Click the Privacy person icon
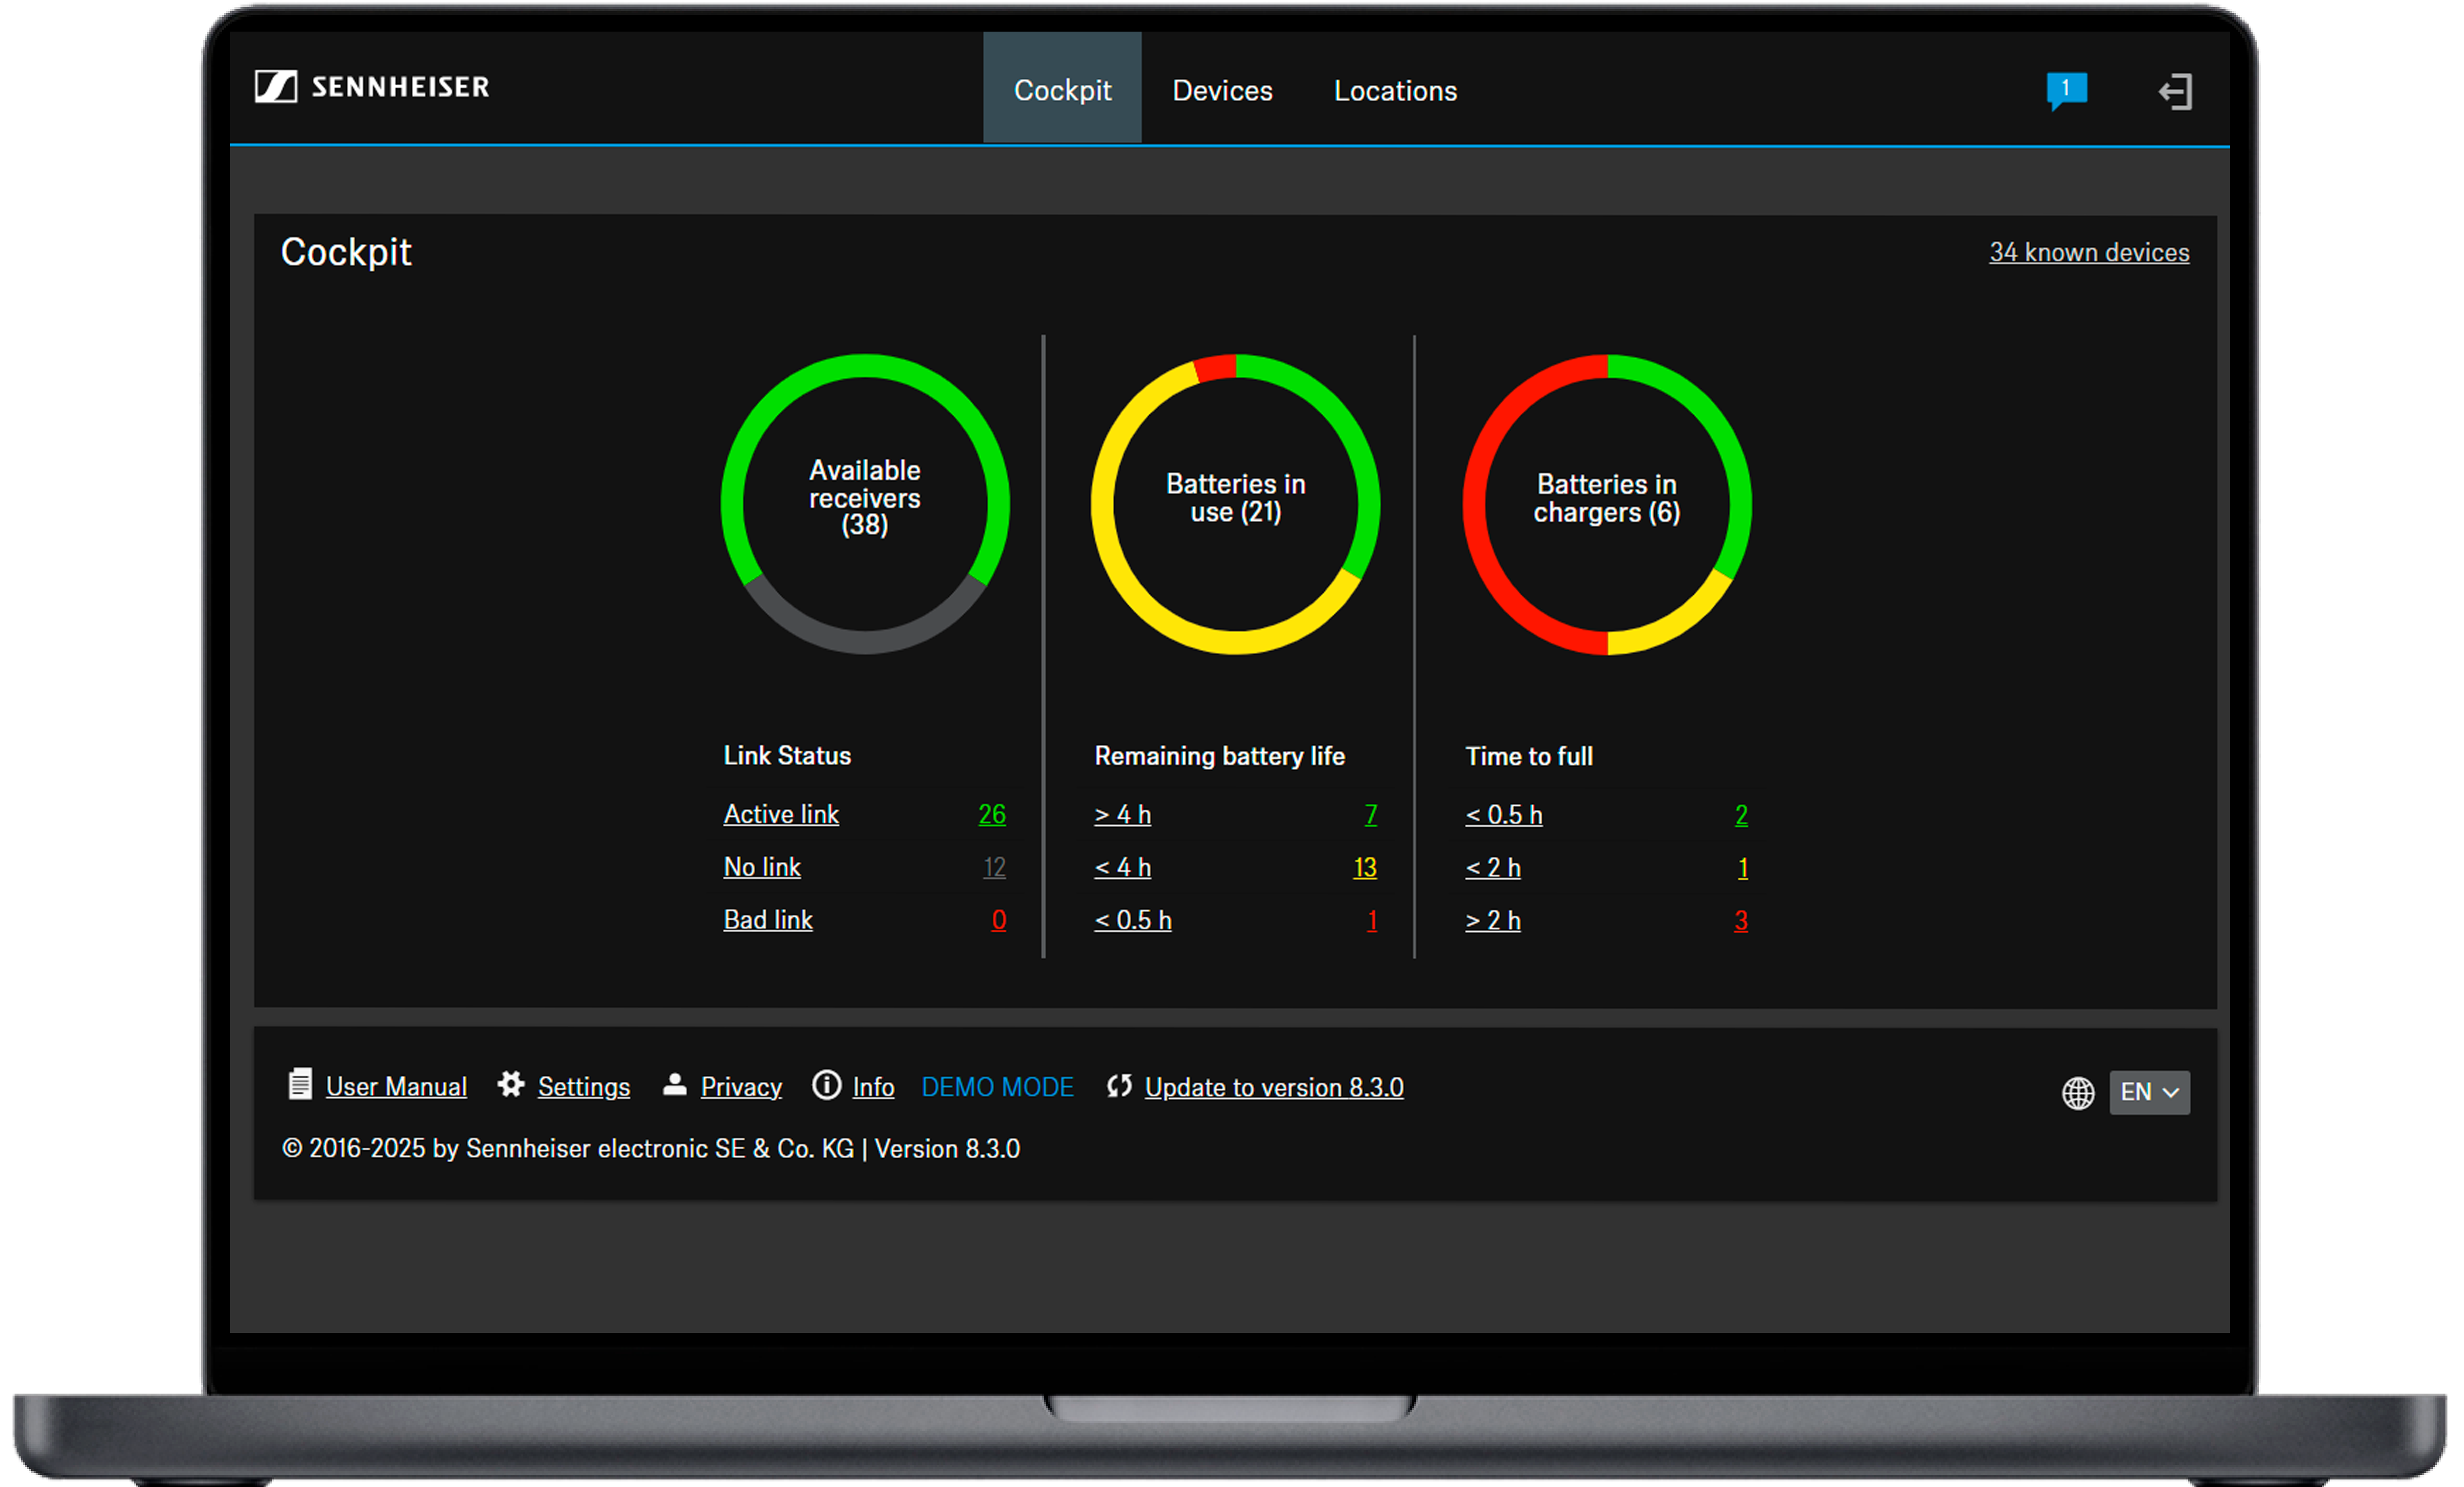2464x1487 pixels. pos(675,1084)
